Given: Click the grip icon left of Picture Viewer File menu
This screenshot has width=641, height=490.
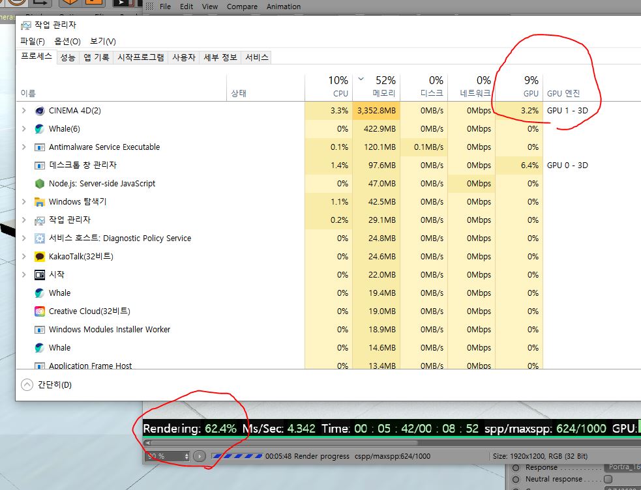Looking at the screenshot, I should pos(150,7).
